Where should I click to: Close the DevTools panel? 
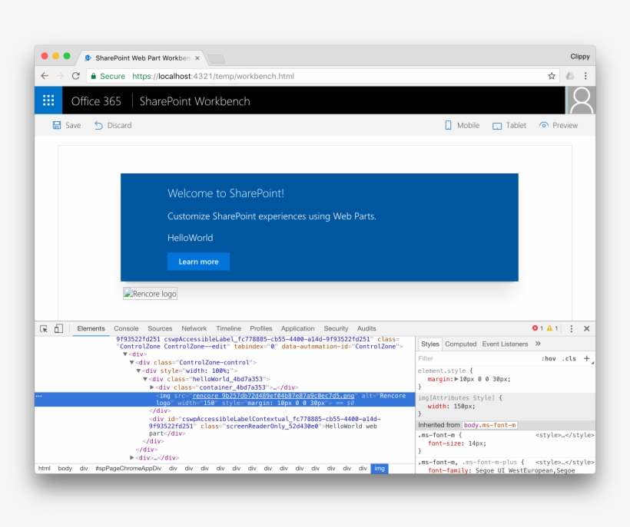[x=587, y=328]
